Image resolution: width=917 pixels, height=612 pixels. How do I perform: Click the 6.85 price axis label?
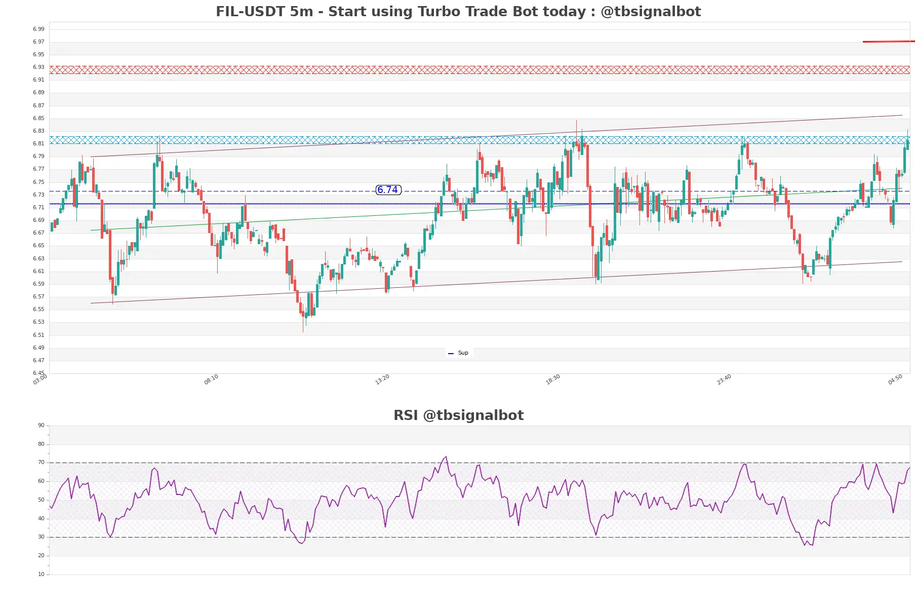click(x=38, y=119)
